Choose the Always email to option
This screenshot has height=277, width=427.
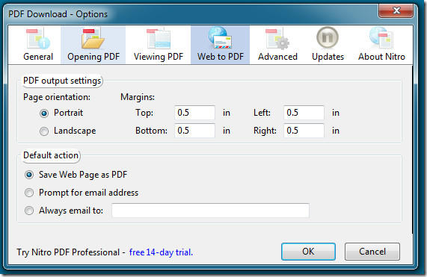[29, 211]
